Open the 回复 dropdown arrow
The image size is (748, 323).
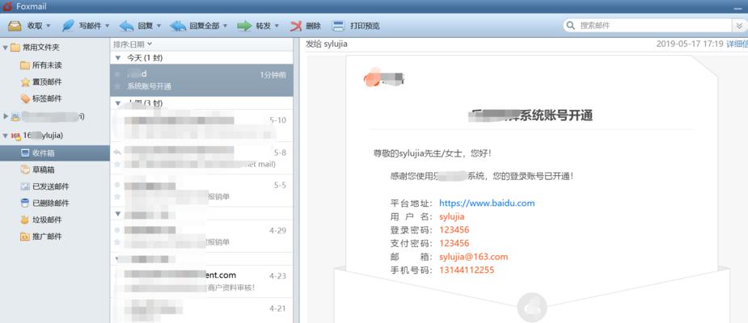(x=158, y=26)
